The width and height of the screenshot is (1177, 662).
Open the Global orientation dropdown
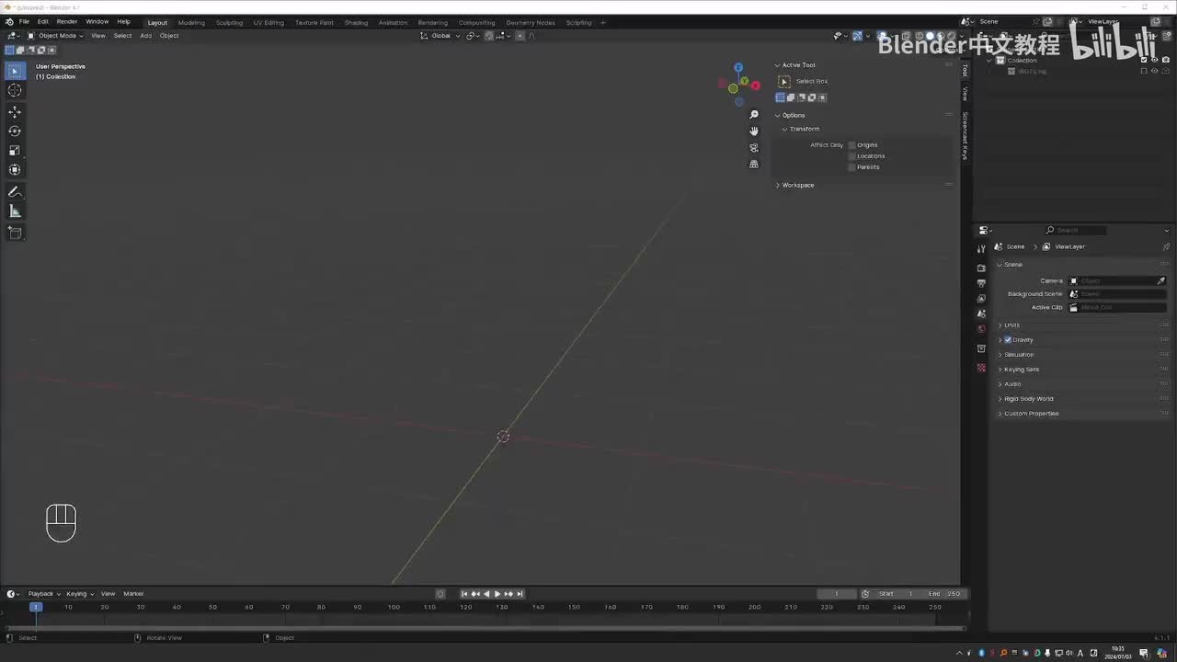point(440,36)
